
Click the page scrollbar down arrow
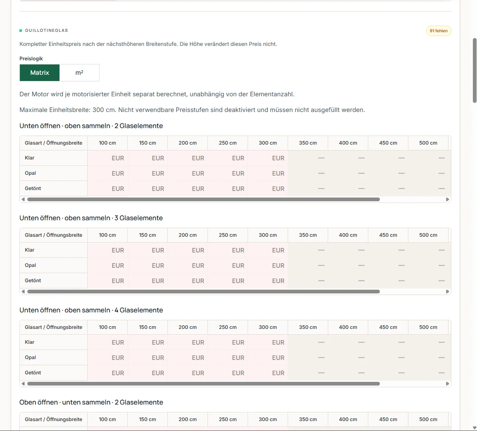pyautogui.click(x=474, y=428)
